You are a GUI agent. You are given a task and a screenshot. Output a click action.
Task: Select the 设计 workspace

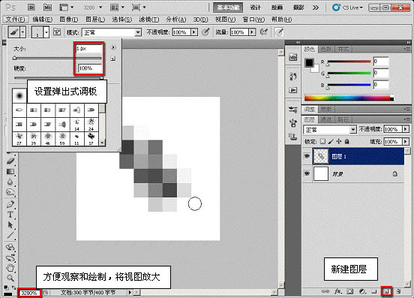click(x=255, y=8)
